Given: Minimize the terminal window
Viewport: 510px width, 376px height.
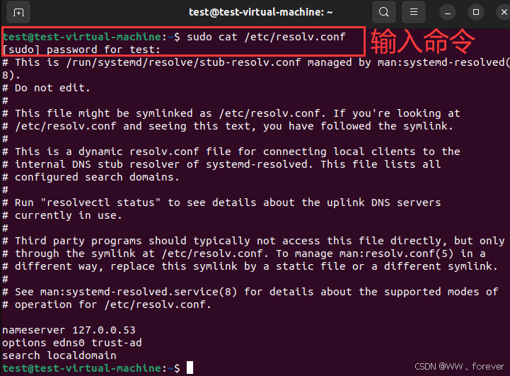Looking at the screenshot, I should [448, 12].
